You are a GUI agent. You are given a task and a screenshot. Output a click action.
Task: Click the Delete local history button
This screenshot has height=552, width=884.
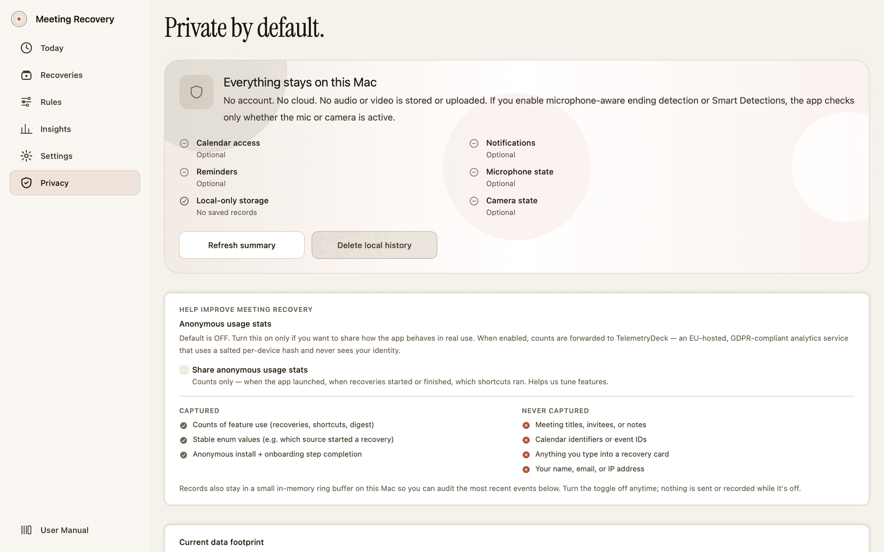tap(374, 245)
